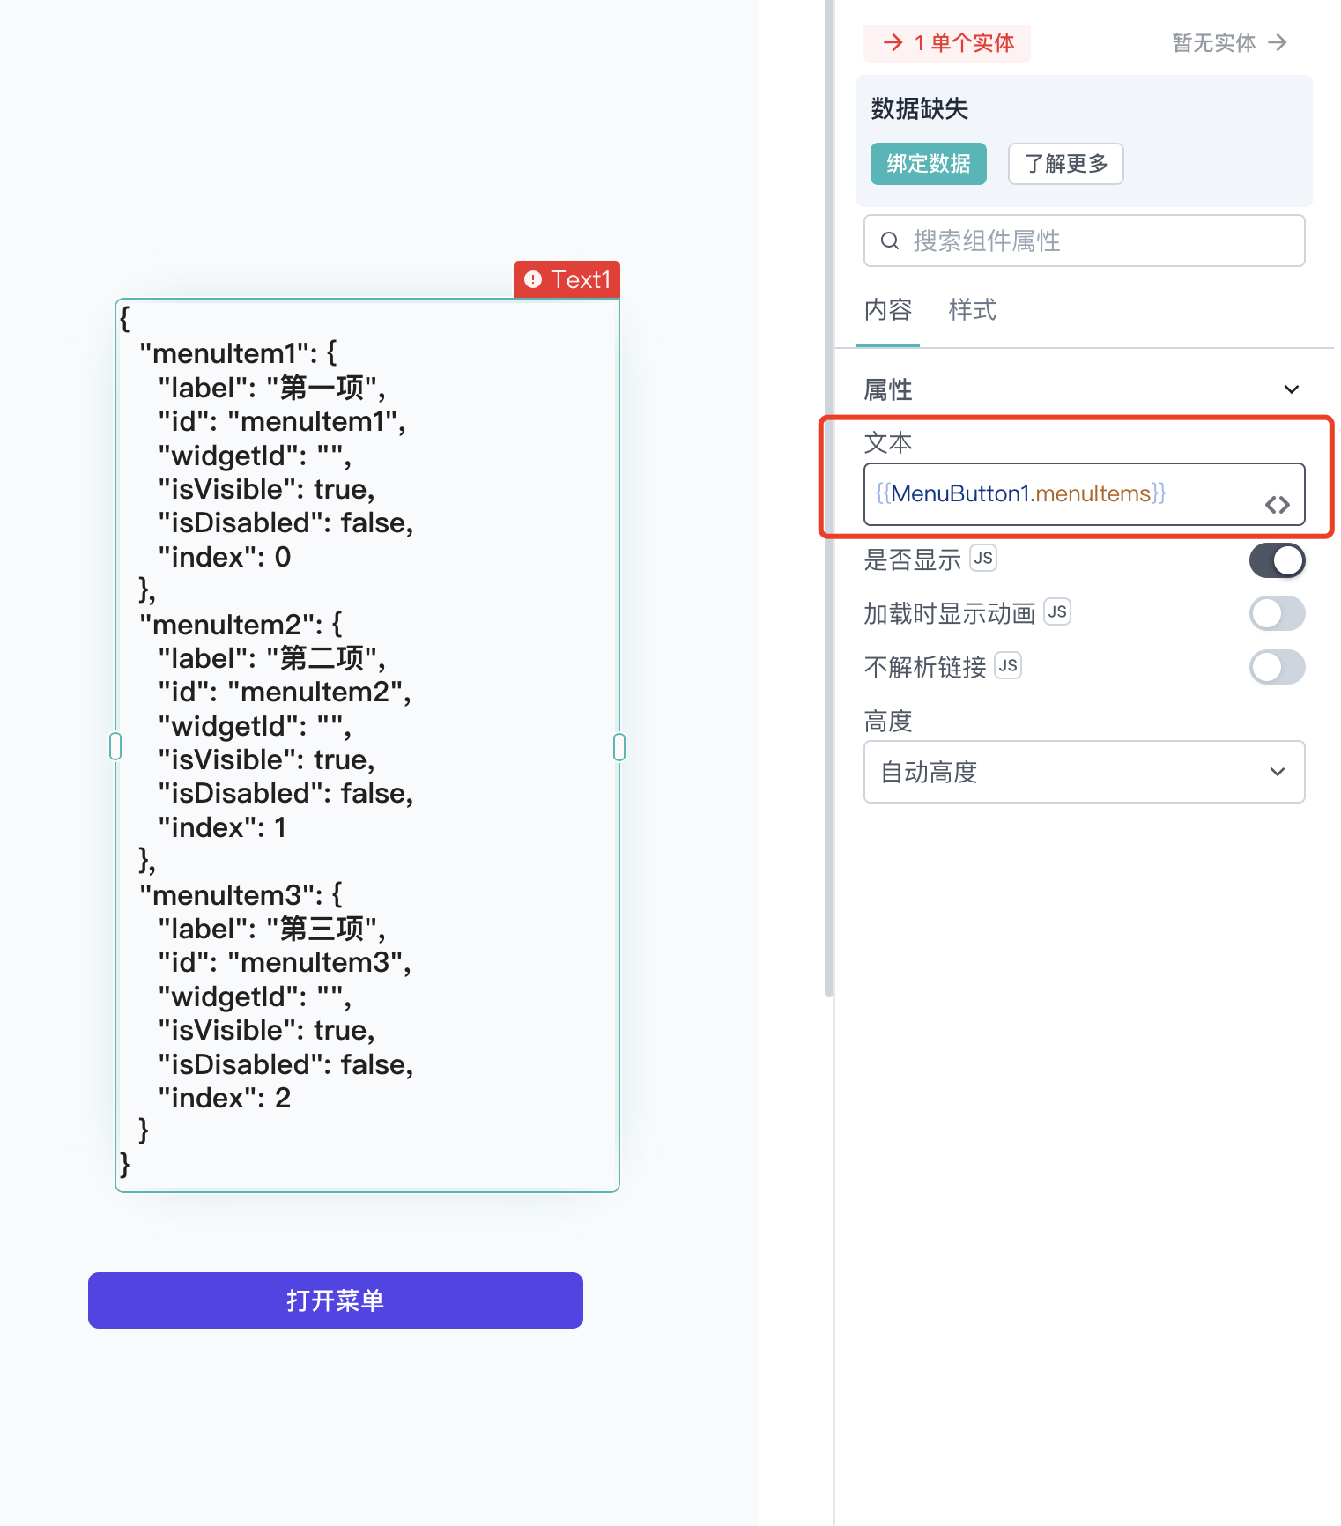
Task: Switch to the 样式 tab
Action: (972, 310)
